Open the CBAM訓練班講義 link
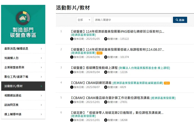Image resolution: width=194 pixels, height=123 pixels. click(91, 83)
